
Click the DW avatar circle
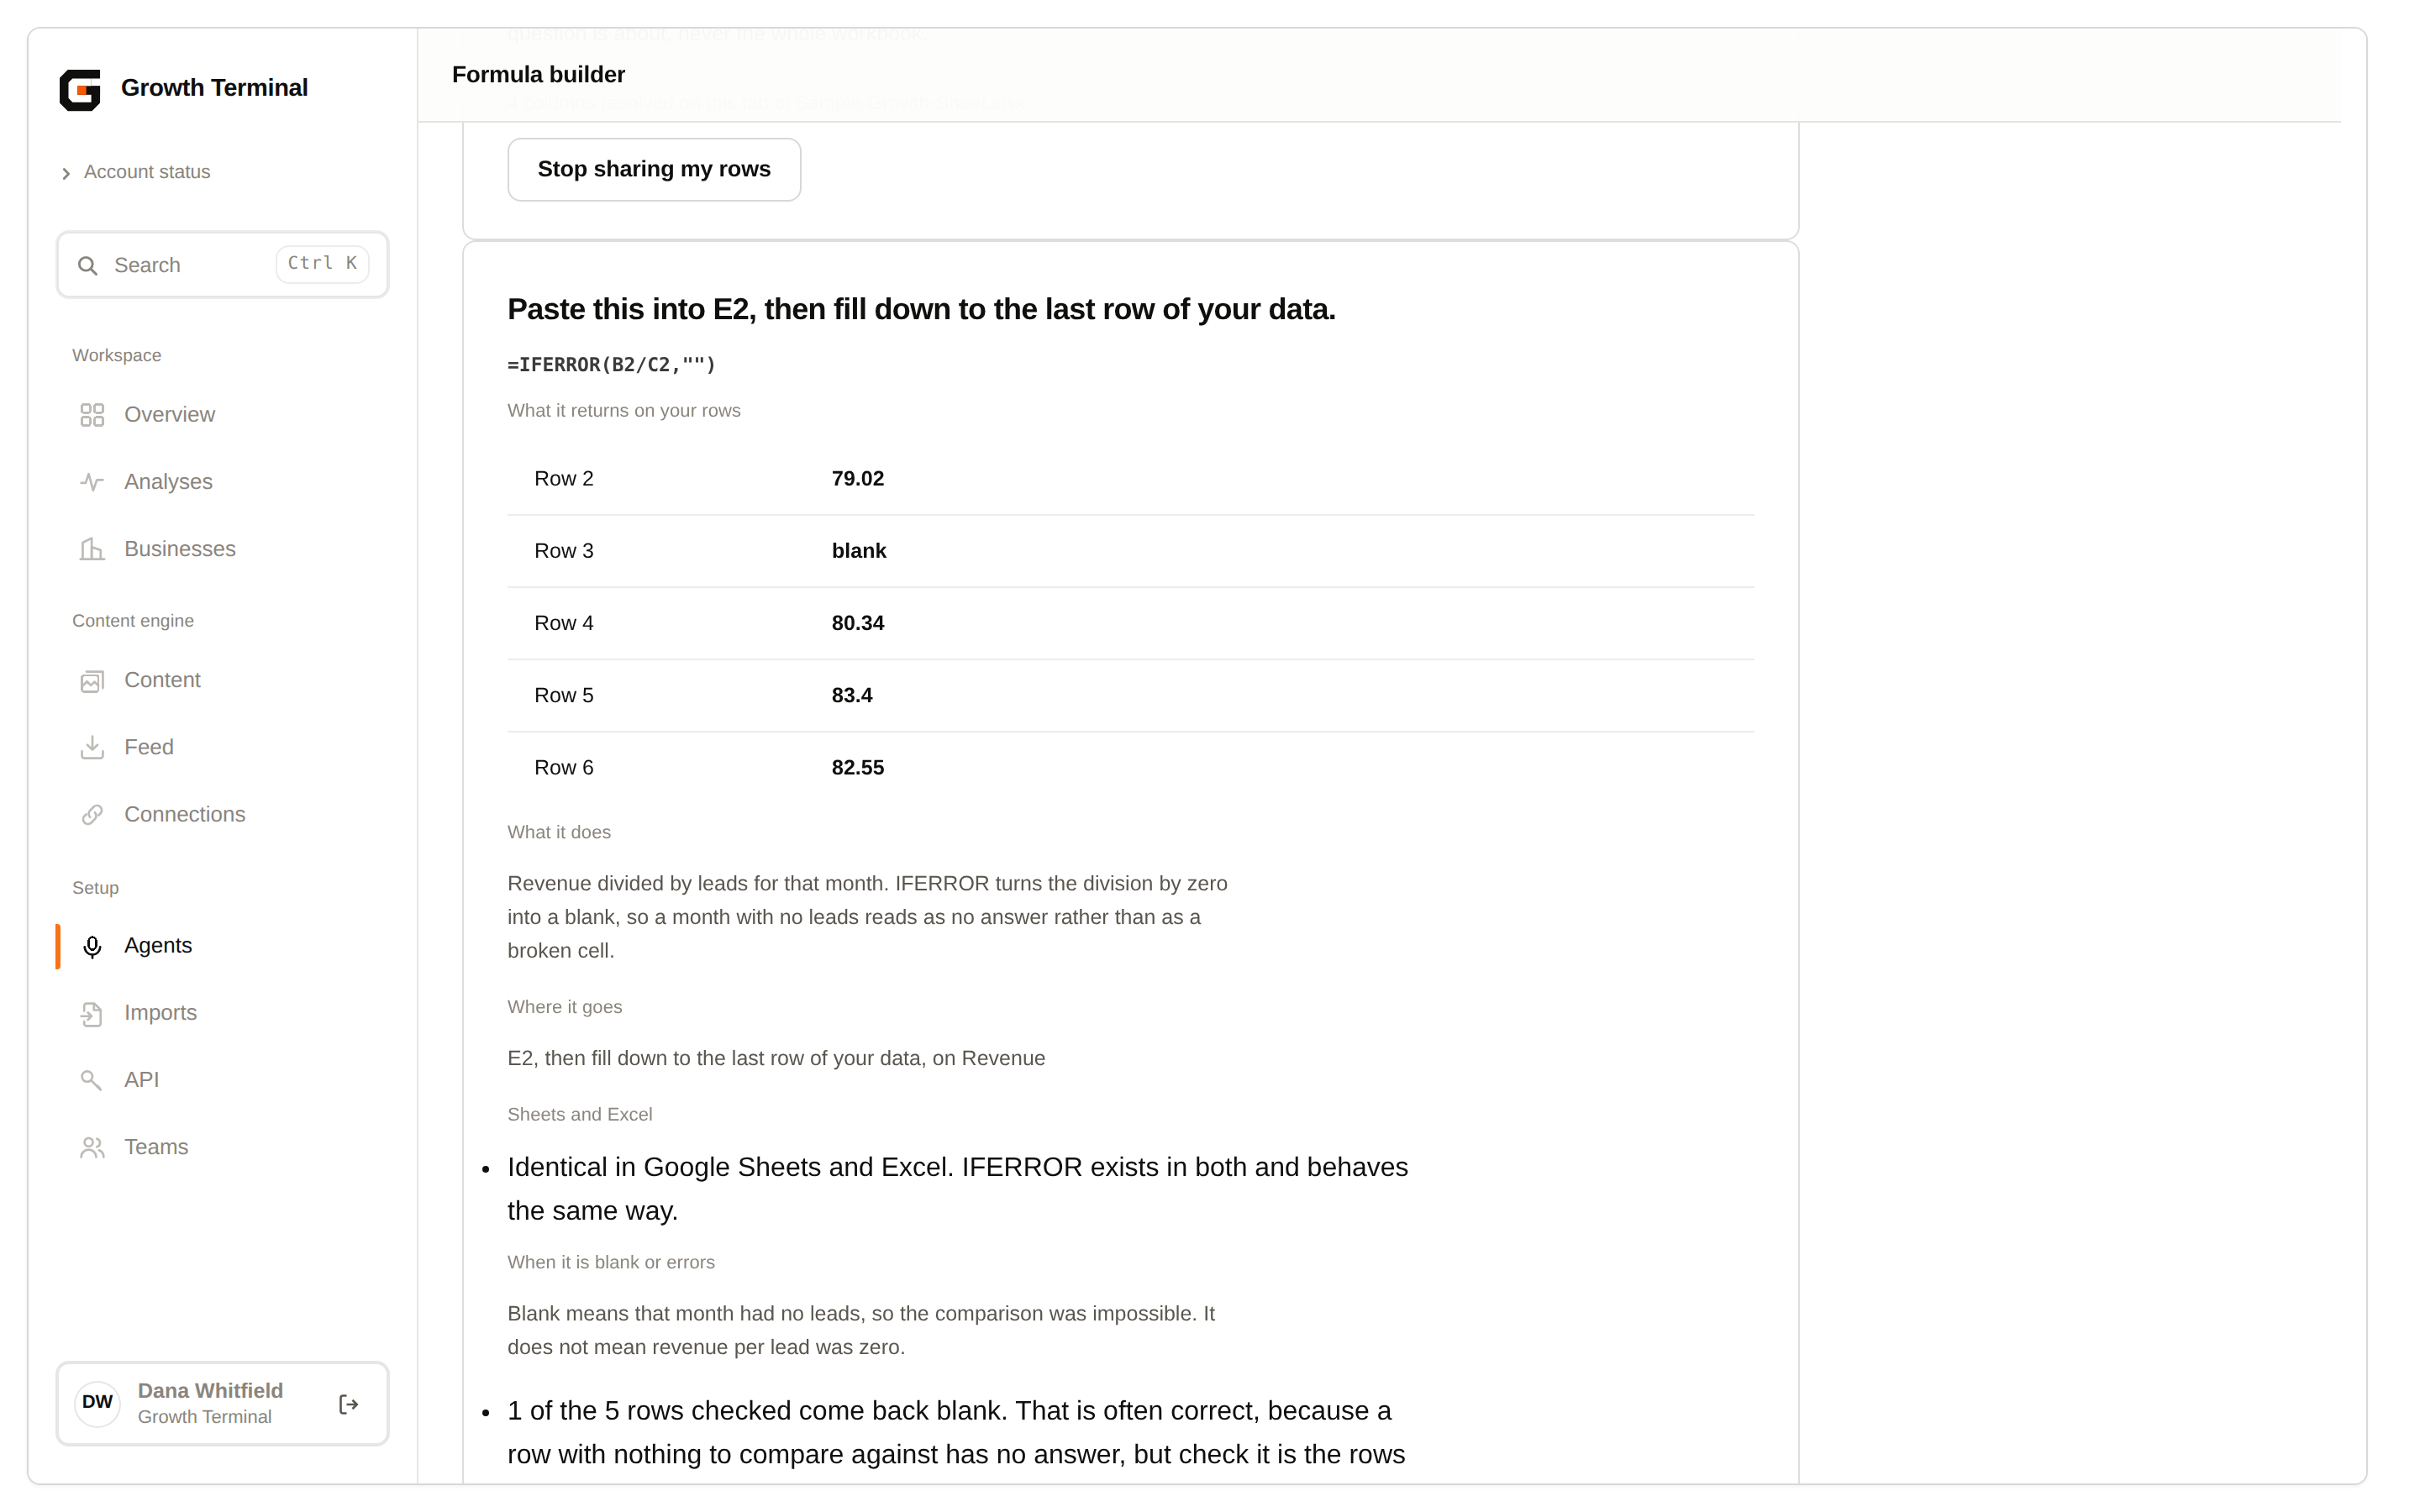(97, 1403)
